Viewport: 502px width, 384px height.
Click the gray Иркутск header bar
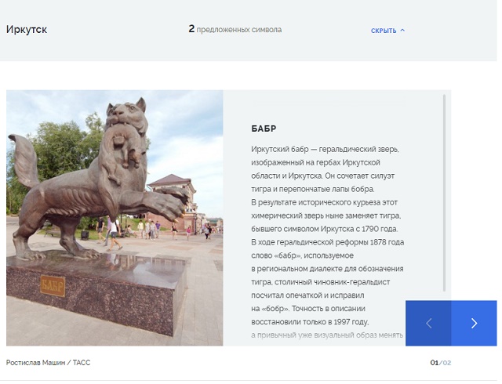point(249,31)
